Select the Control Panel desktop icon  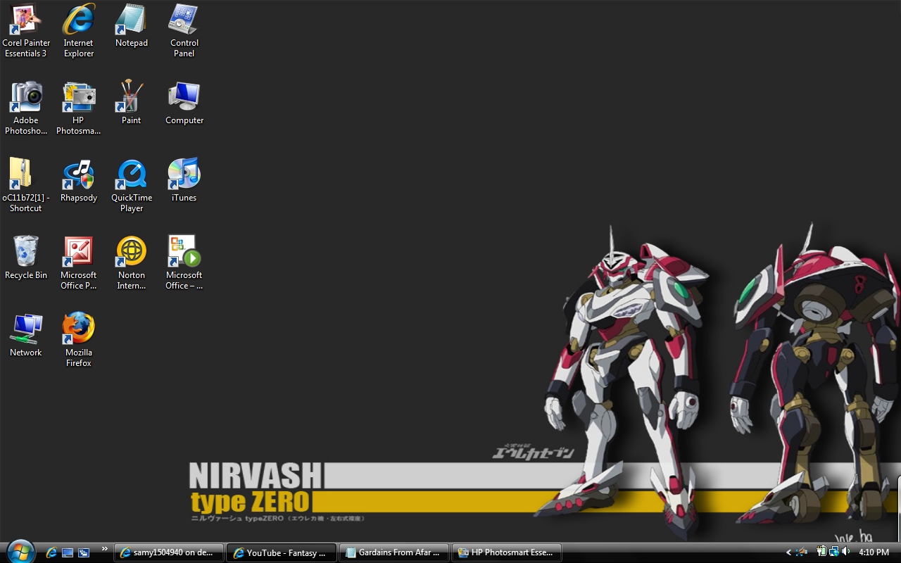pyautogui.click(x=184, y=31)
